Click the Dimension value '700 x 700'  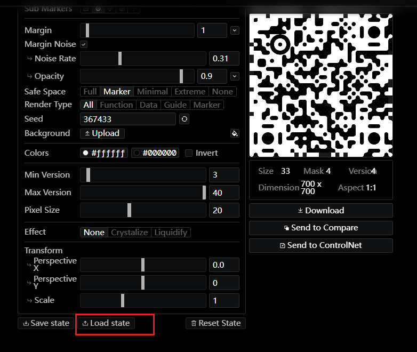[x=311, y=188]
